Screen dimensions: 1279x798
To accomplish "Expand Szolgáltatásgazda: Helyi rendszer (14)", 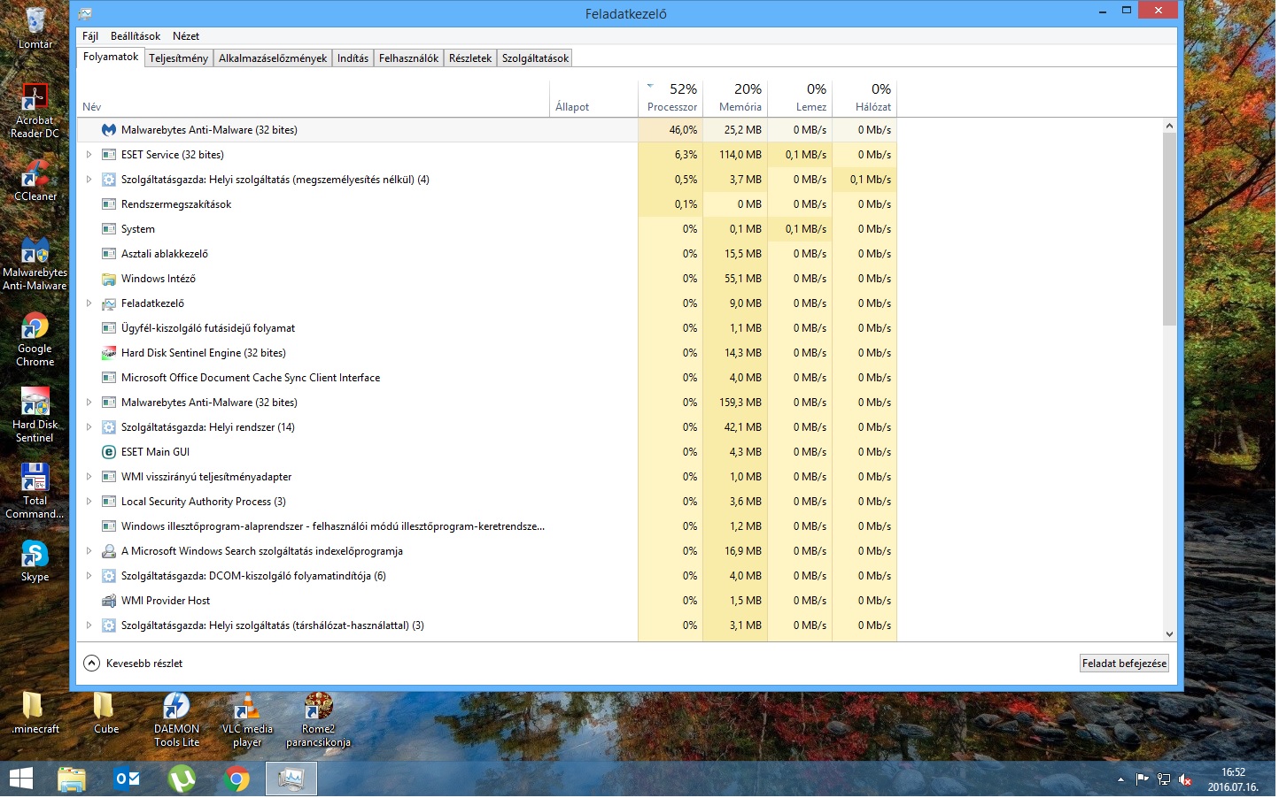I will click(x=89, y=427).
